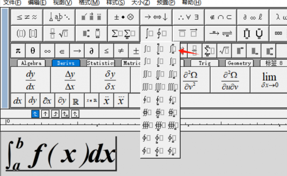Insert partial derivative symbol from small bar

[92, 51]
